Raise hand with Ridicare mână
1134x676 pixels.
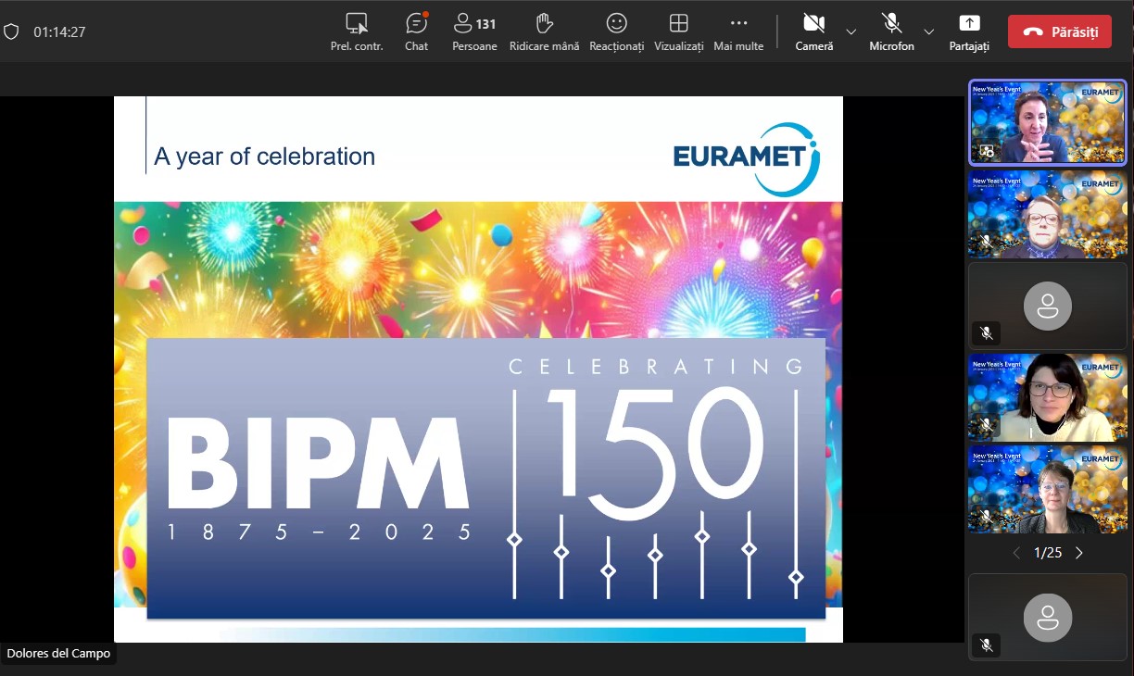coord(544,31)
